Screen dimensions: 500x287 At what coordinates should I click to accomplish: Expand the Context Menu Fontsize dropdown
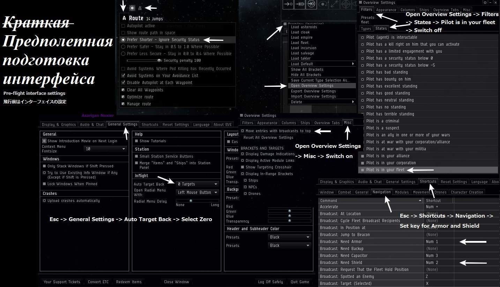click(x=105, y=149)
